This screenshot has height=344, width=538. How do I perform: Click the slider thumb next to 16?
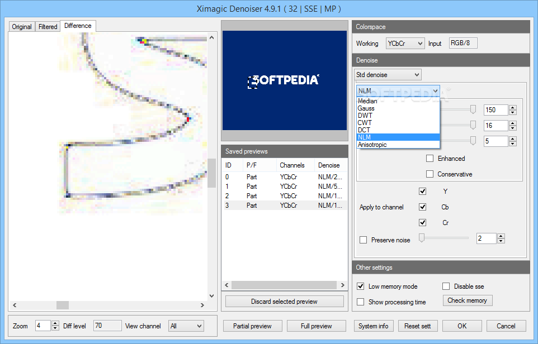pyautogui.click(x=473, y=125)
